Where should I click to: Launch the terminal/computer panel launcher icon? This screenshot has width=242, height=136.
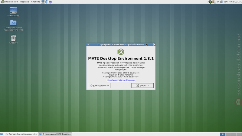tap(43, 2)
